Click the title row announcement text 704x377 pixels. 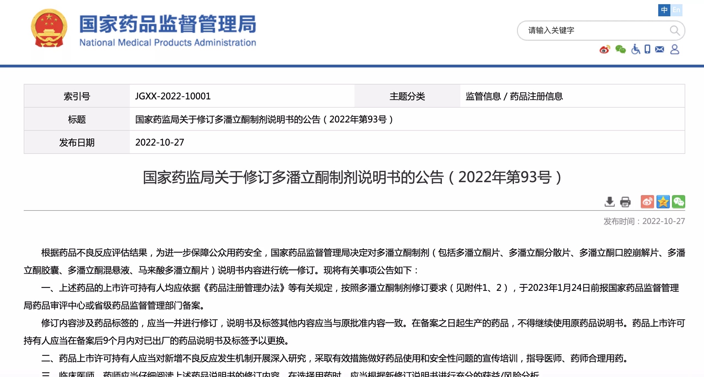264,119
